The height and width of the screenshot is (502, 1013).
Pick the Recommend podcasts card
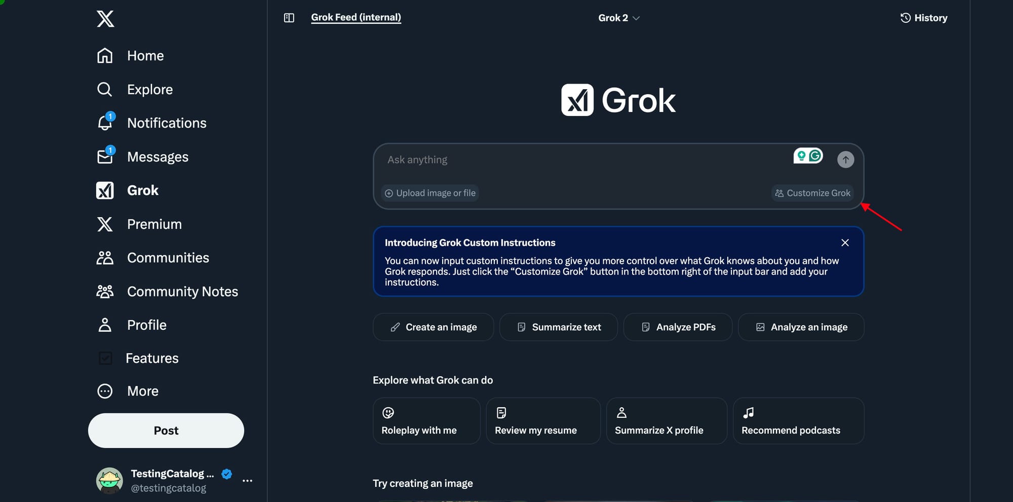click(798, 421)
